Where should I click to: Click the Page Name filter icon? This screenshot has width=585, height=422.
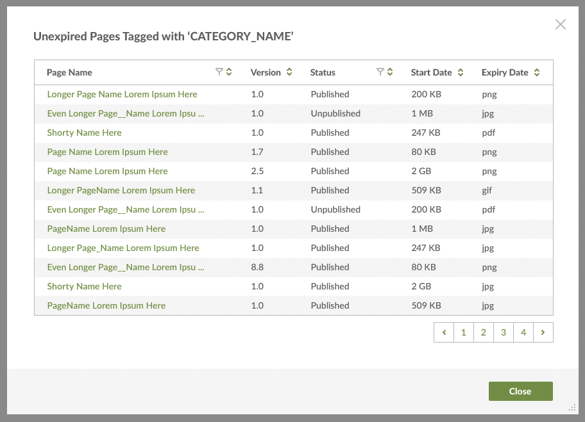click(219, 72)
